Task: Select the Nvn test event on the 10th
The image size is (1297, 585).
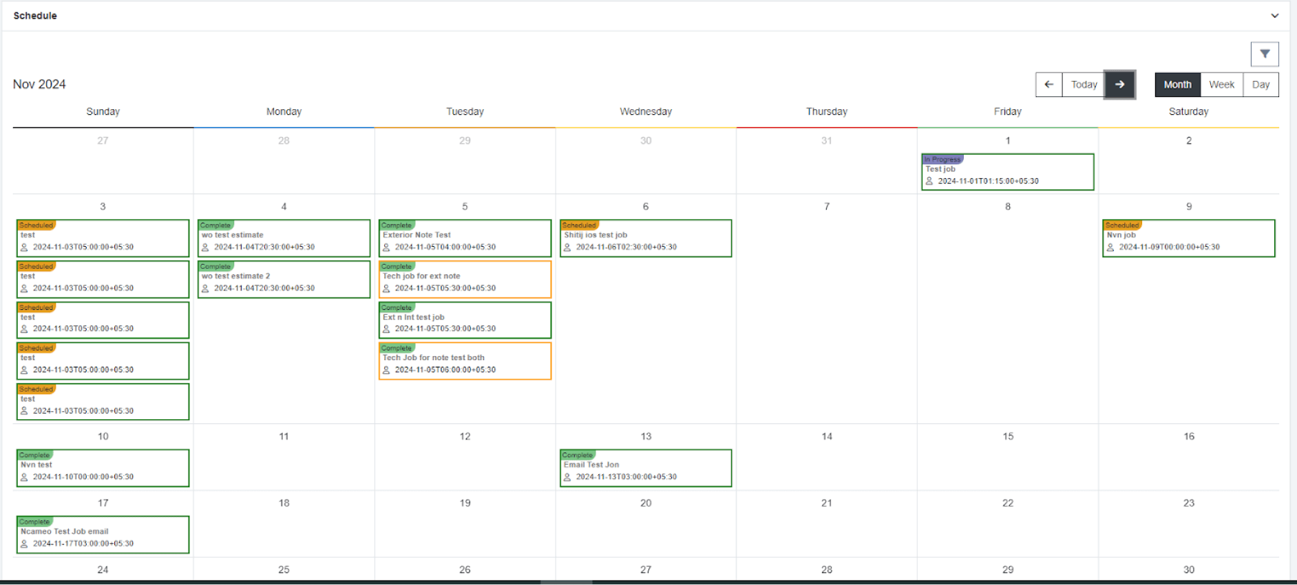Action: pyautogui.click(x=103, y=469)
